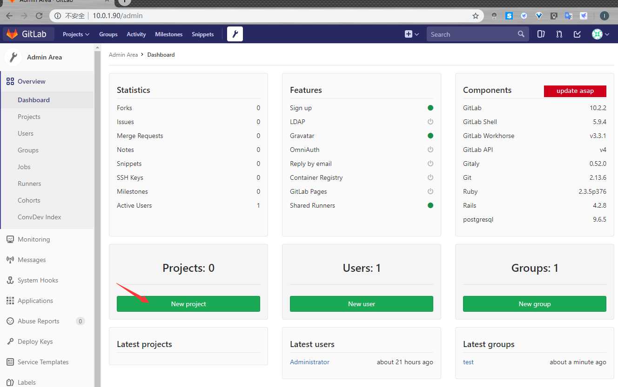Screen dimensions: 618x387
Task: Click the Reply by email power indicator
Action: coord(430,164)
